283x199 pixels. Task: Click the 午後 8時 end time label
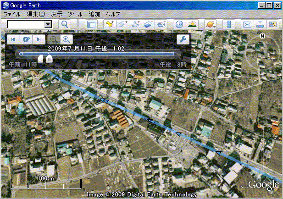click(173, 65)
